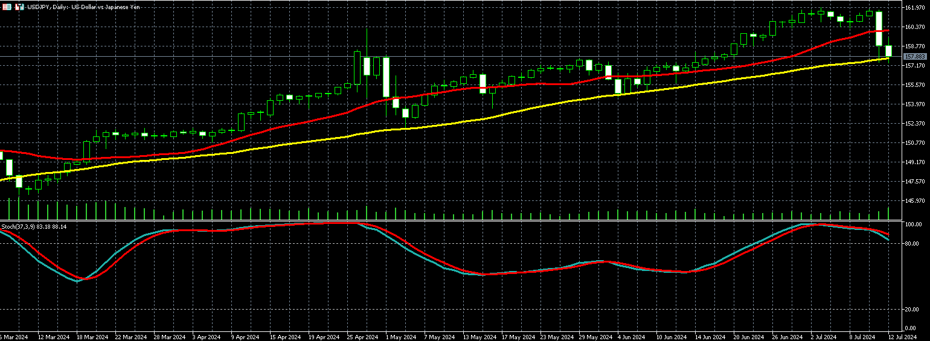Click the last green volume bar
This screenshot has height=341, width=930.
[889, 213]
